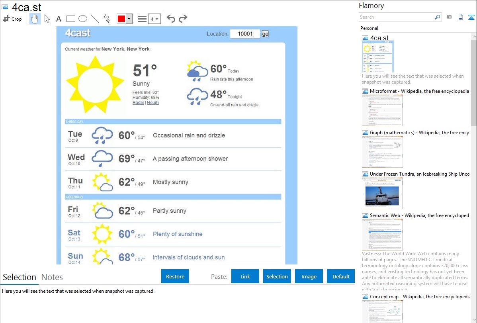Click the 51° current temperature
Screen dimensions: 477x323
(x=145, y=70)
